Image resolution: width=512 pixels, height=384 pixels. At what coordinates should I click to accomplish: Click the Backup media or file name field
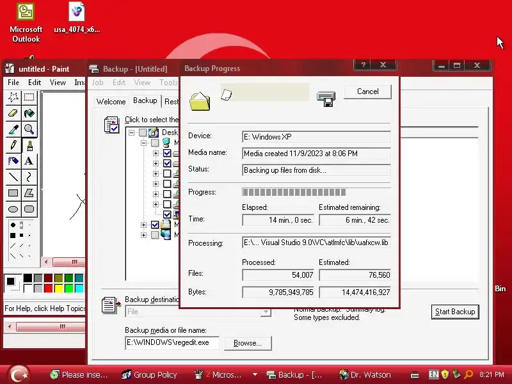(x=172, y=343)
